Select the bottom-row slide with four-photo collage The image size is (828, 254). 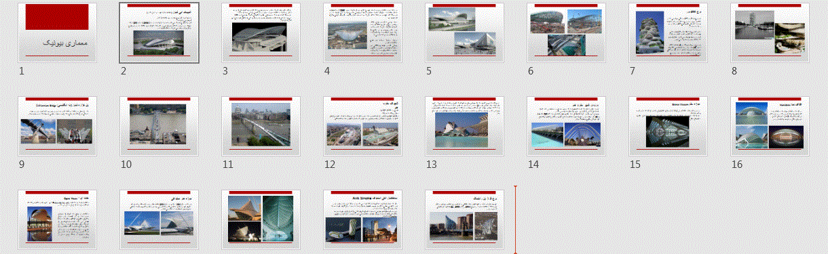tap(261, 219)
